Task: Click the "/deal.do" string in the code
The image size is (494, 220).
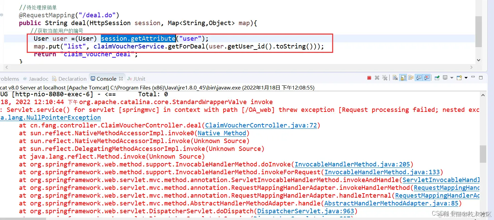Action: tap(97, 15)
